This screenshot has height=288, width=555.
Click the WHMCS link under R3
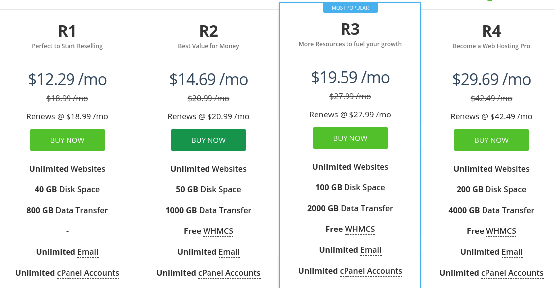pyautogui.click(x=360, y=229)
